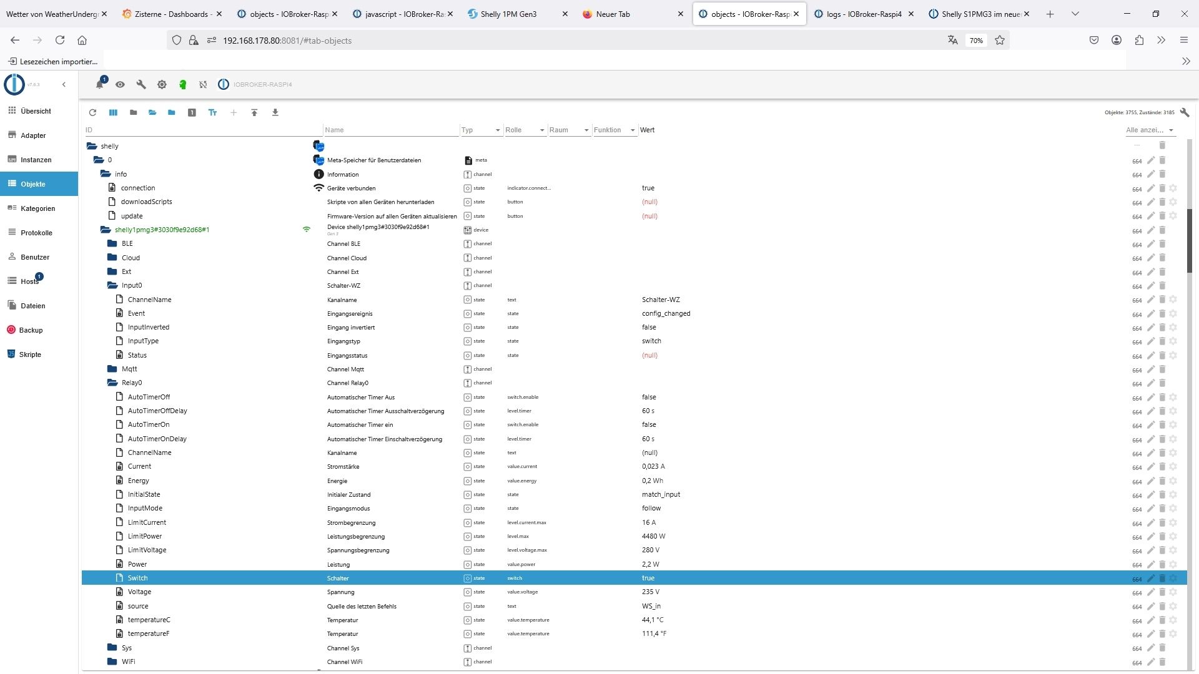Toggle the object visibility eye icon
The image size is (1199, 674).
120,84
